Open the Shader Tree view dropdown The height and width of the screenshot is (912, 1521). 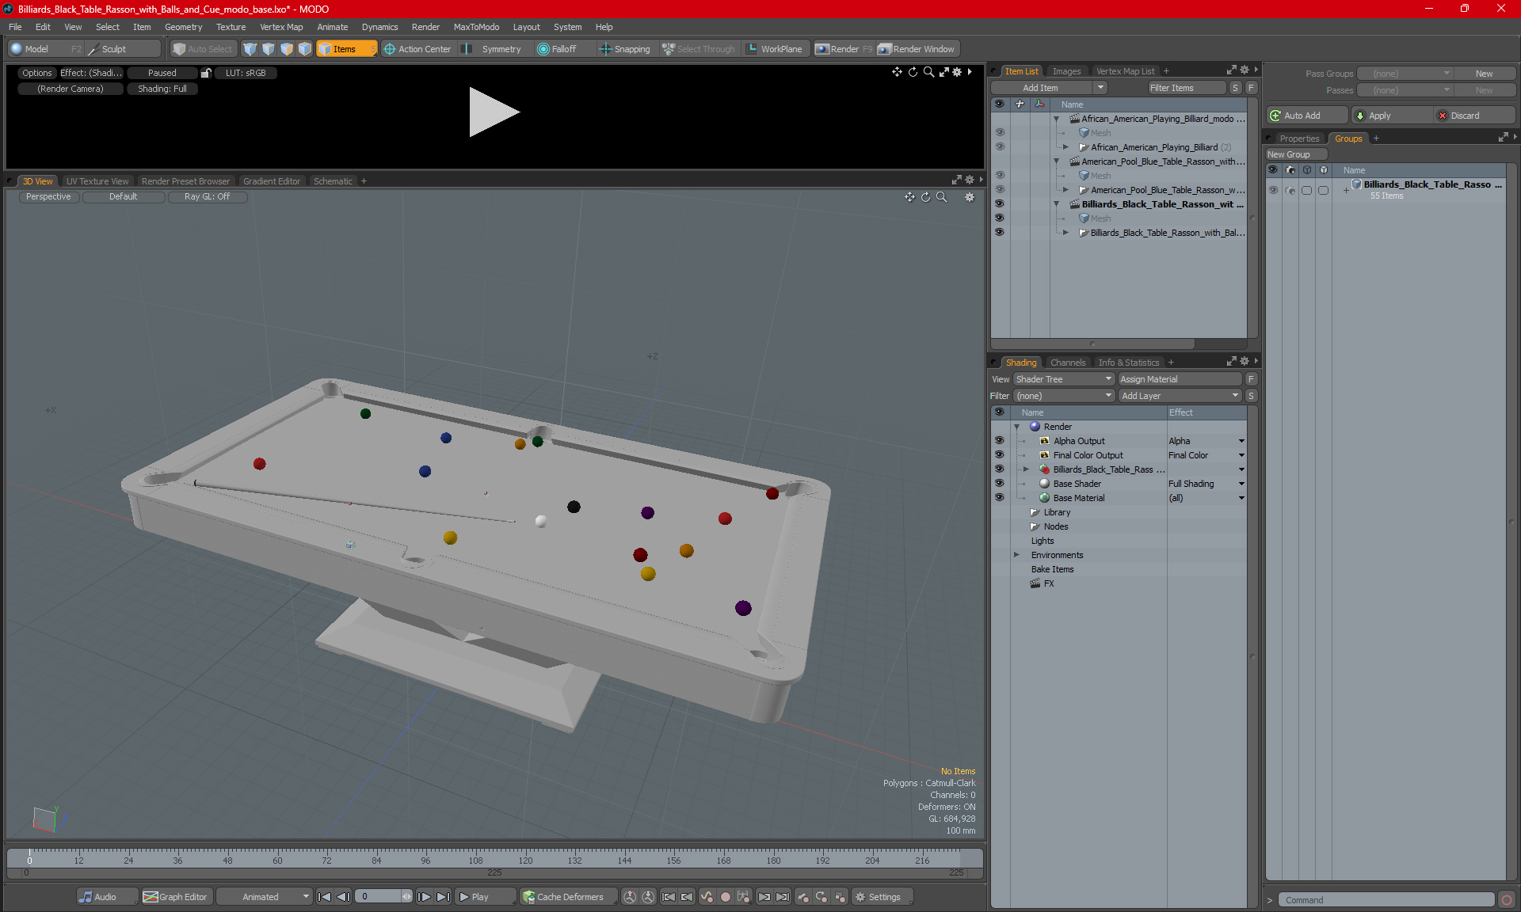coord(1064,379)
